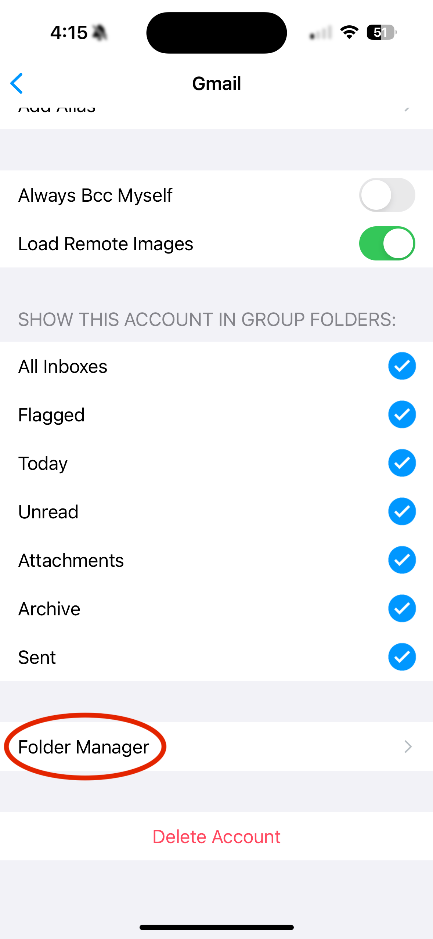Tap the blue checkmark next to Flagged
433x939 pixels.
click(x=402, y=414)
